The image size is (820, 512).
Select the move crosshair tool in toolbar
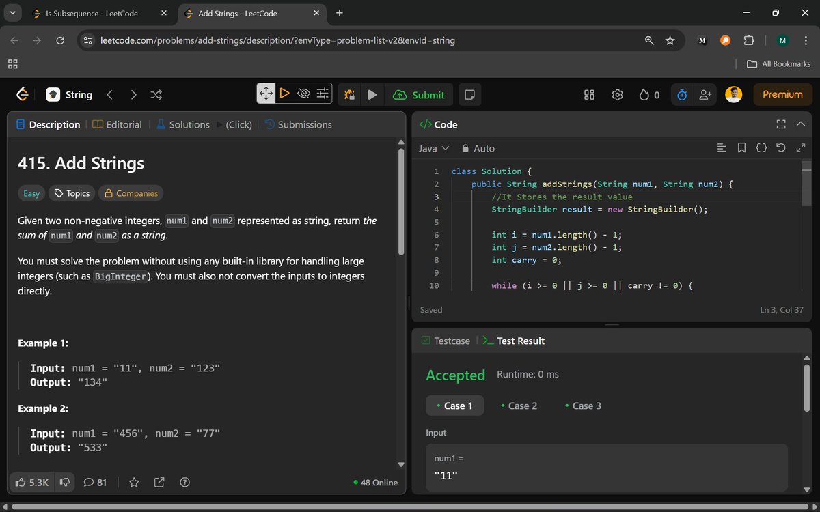click(x=266, y=94)
